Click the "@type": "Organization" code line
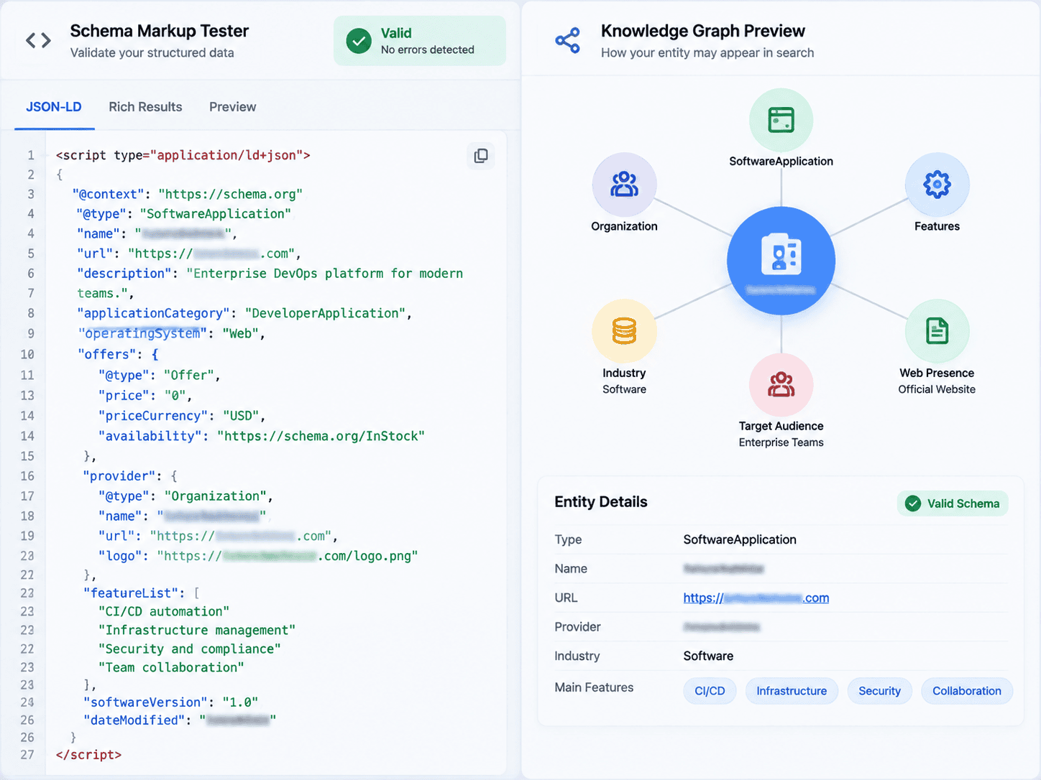This screenshot has height=780, width=1041. tap(185, 496)
